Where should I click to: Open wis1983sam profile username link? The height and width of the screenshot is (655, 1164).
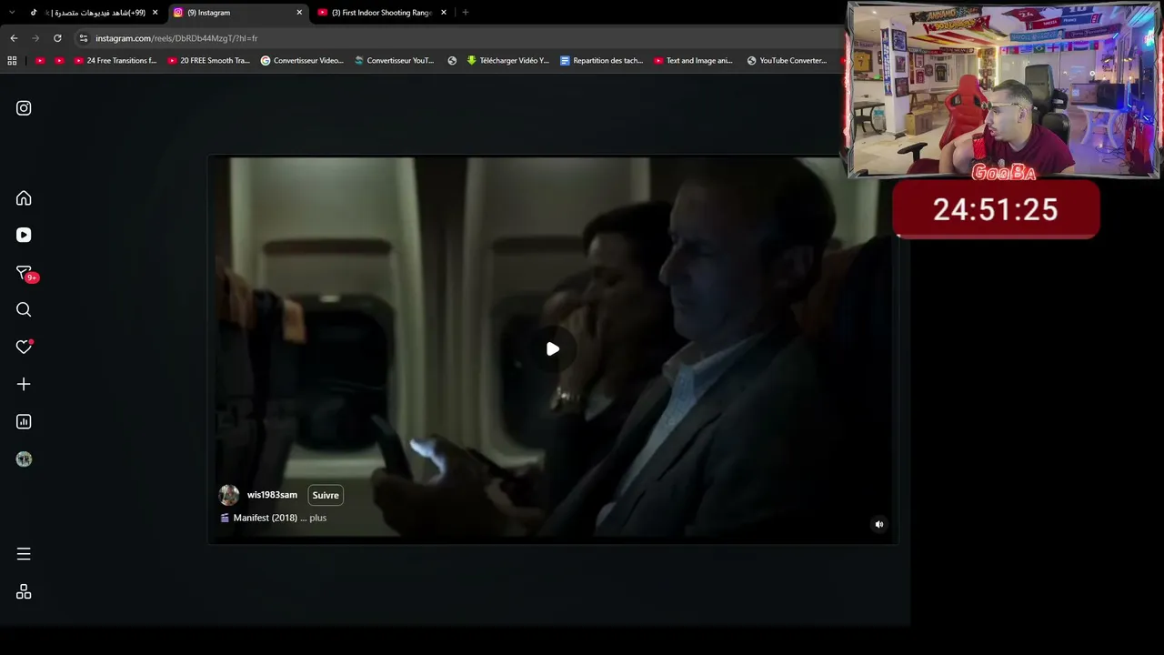(272, 495)
